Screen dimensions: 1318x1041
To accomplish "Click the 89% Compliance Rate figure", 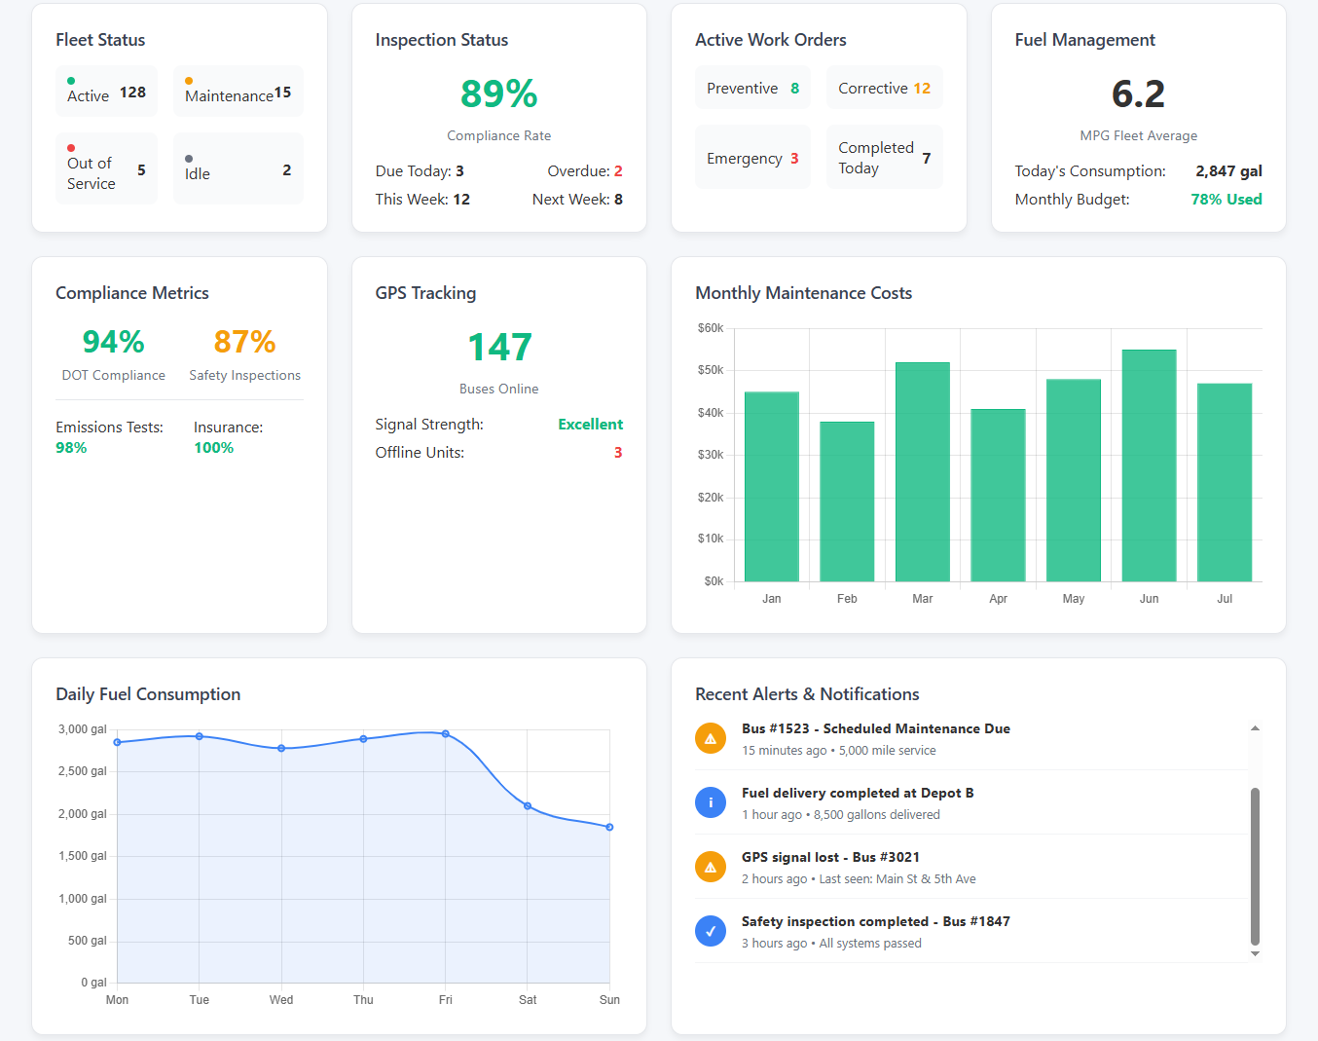I will tap(498, 94).
